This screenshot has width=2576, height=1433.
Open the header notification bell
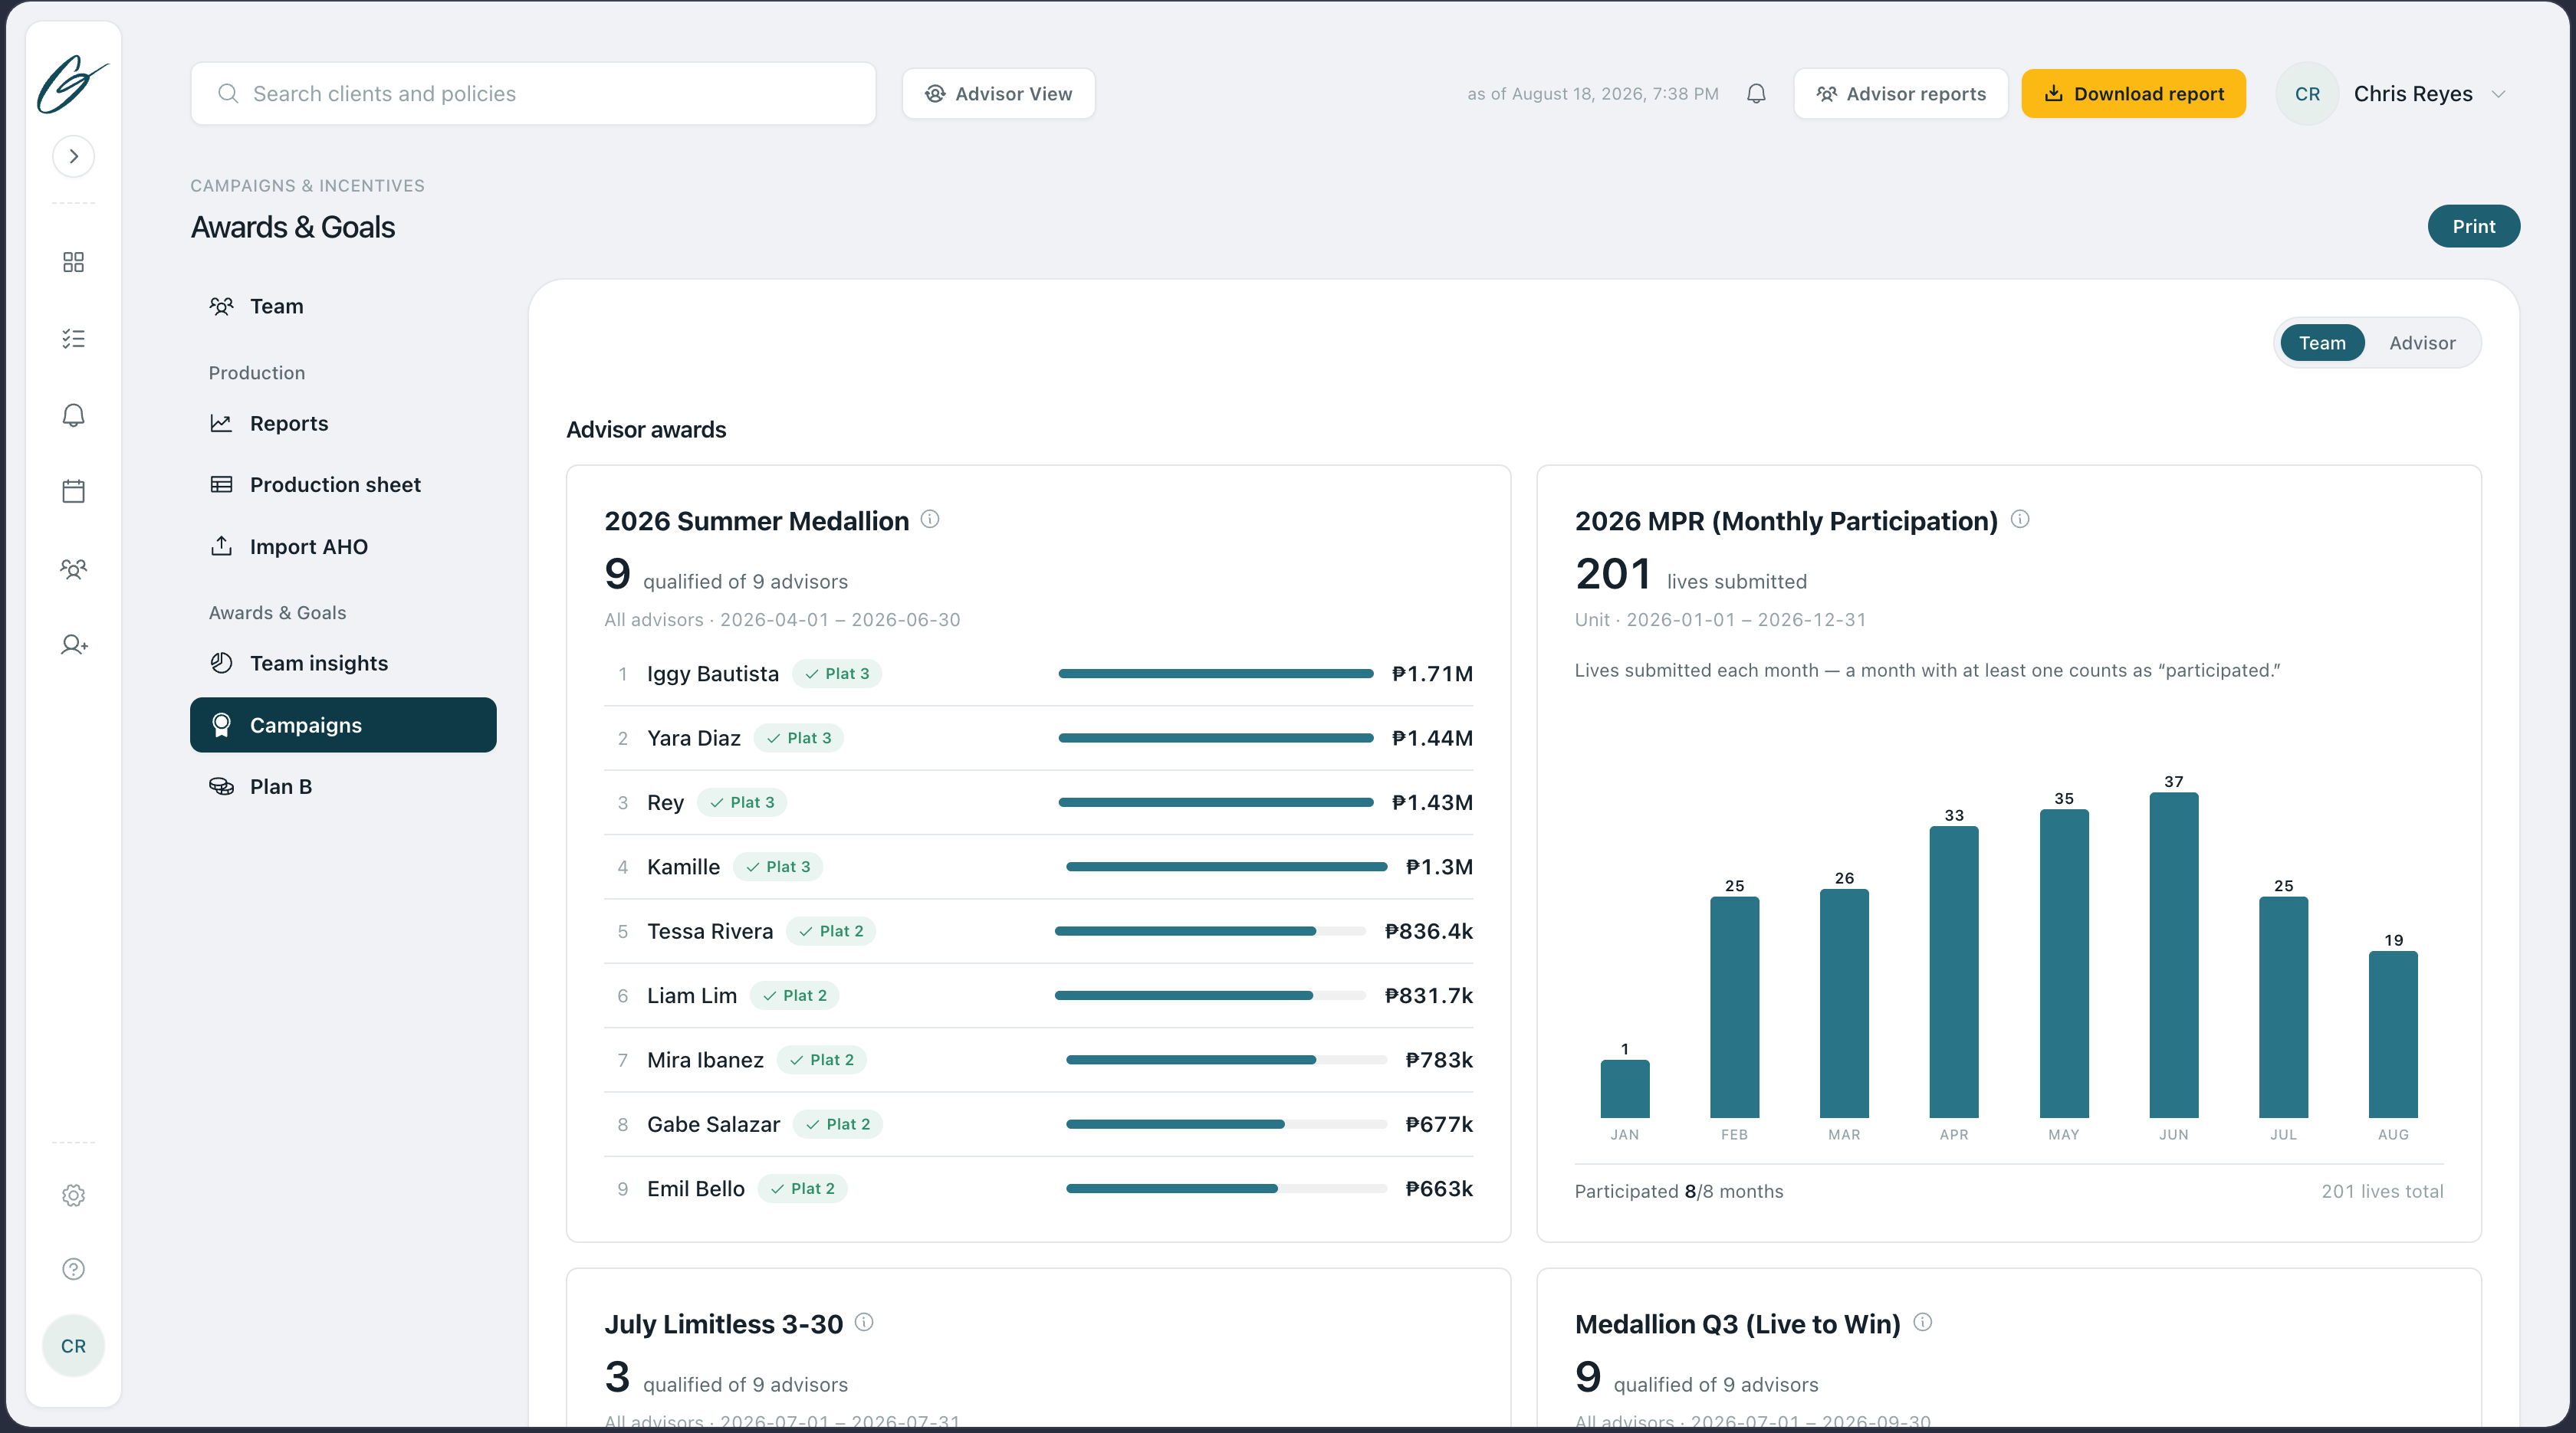[x=1756, y=94]
